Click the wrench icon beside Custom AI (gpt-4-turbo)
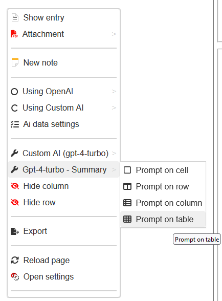The width and height of the screenshot is (222, 301). (14, 154)
